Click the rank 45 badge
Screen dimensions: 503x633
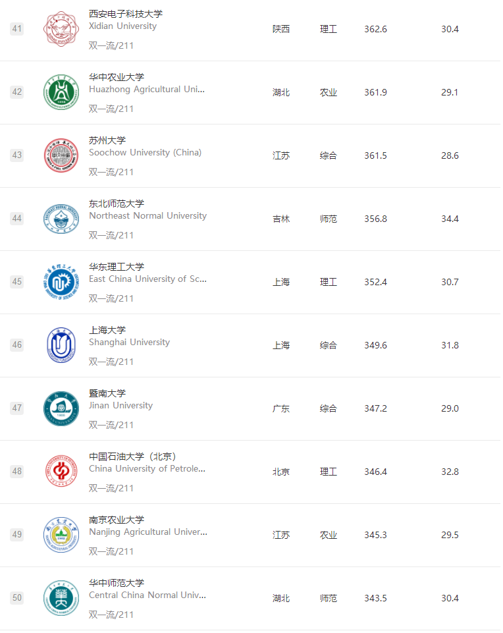16,282
